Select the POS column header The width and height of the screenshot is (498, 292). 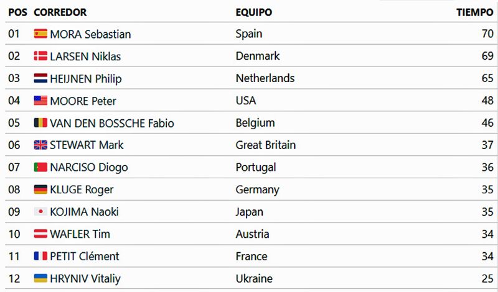click(17, 12)
